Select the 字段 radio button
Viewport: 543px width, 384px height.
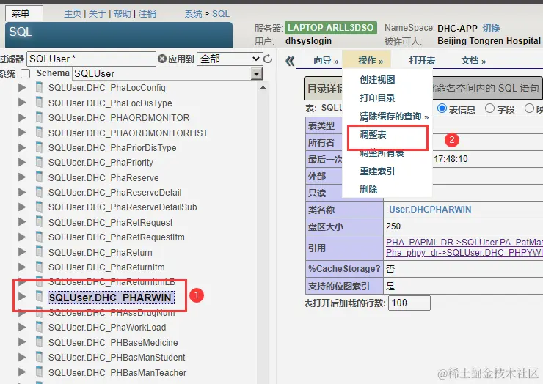tap(489, 108)
